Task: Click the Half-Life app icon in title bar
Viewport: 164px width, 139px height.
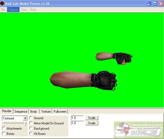Action: pyautogui.click(x=2, y=4)
